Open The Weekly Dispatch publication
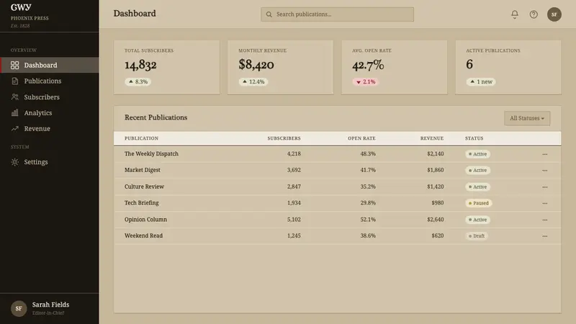This screenshot has width=576, height=324. pos(151,154)
